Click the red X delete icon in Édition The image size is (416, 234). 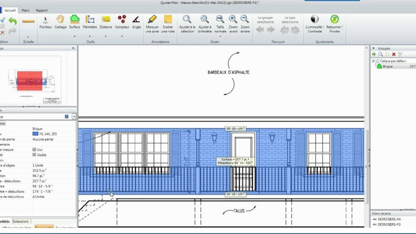pos(3,33)
